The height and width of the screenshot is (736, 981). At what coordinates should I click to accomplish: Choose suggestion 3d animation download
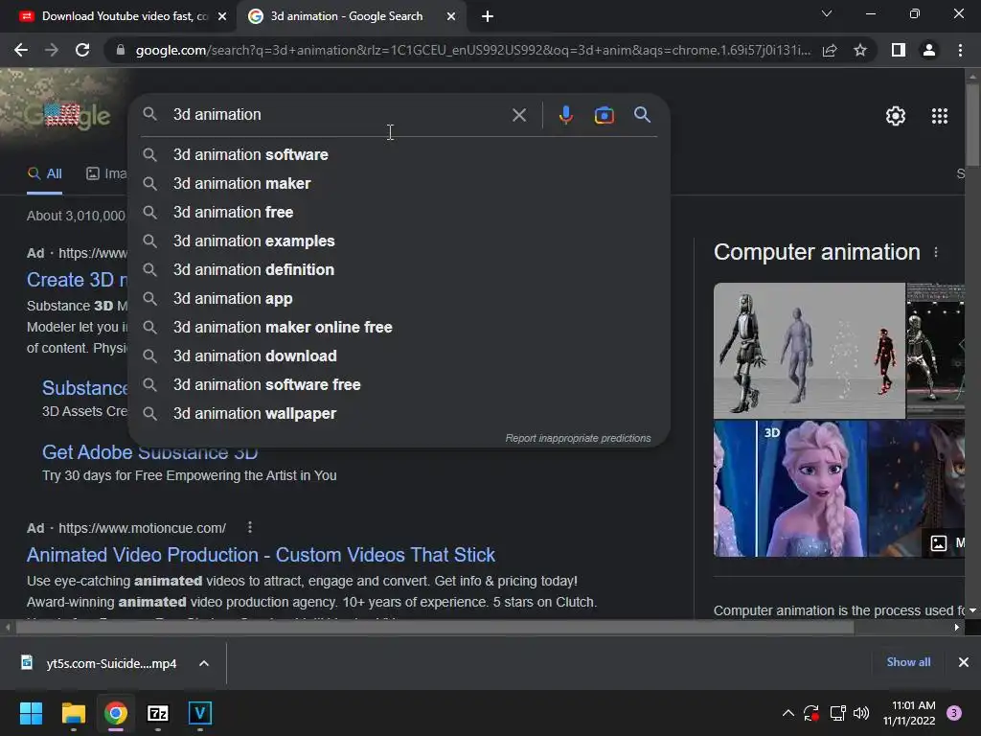point(399,356)
